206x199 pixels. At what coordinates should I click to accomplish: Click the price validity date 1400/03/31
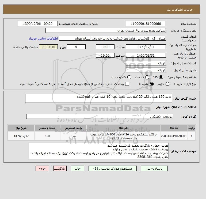(146, 55)
